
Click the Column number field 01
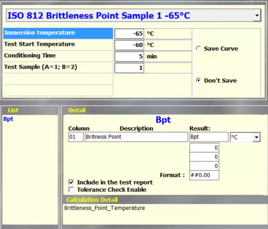click(x=75, y=137)
